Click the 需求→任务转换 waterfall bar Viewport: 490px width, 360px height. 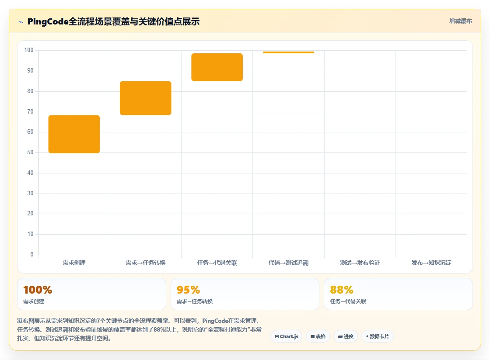146,98
